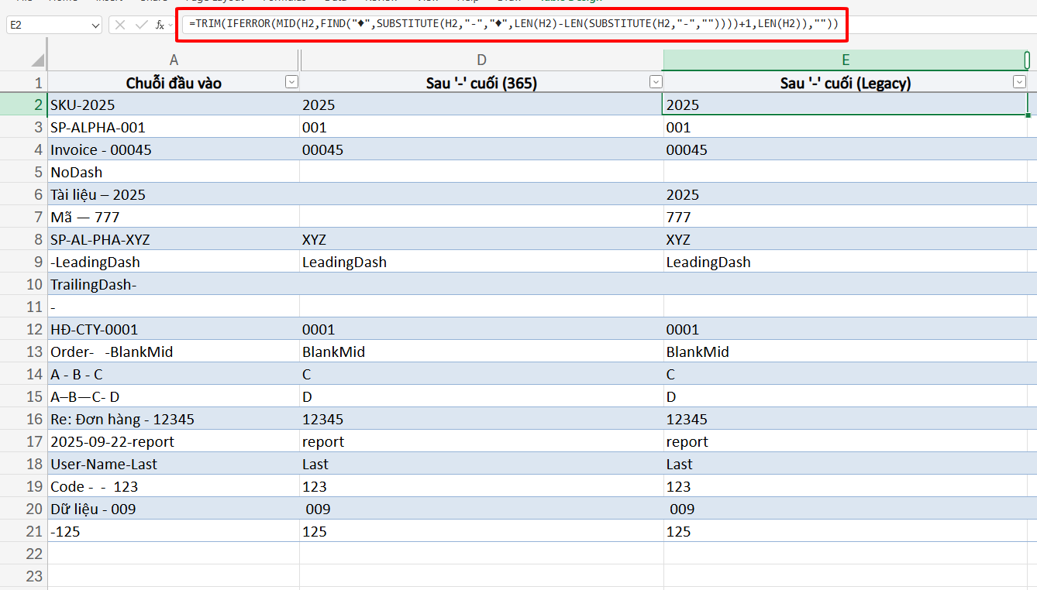
Task: Open filter dropdown for "Chuỗi đầu vào"
Action: [x=291, y=83]
